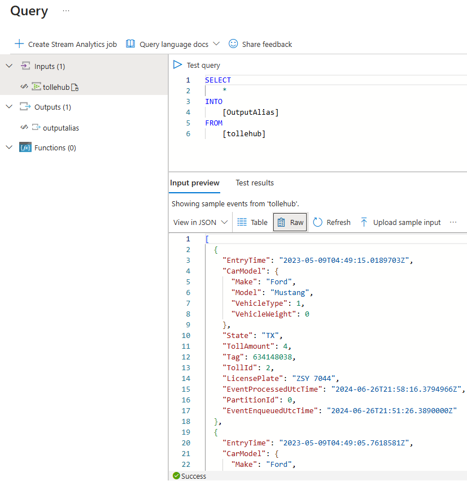Screen dimensions: 467x481
Task: Collapse the Inputs (1) section
Action: click(8, 66)
